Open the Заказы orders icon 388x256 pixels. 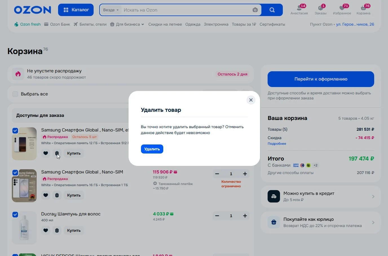pos(321,10)
